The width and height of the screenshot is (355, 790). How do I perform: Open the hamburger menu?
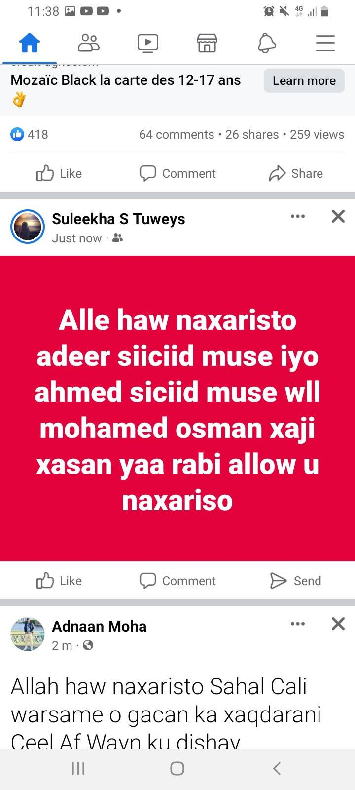(x=325, y=43)
